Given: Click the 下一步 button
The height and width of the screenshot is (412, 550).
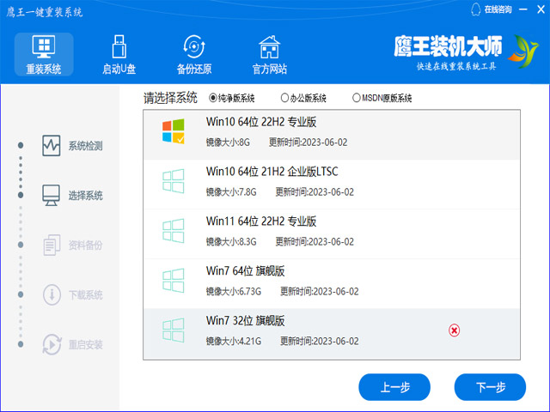Looking at the screenshot, I should point(490,387).
